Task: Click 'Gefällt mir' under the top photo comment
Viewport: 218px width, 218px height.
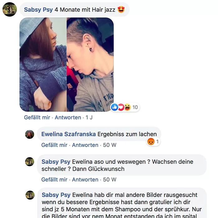Action: tap(37, 117)
